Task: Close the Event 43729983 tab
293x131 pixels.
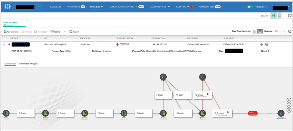Action: [x=27, y=21]
